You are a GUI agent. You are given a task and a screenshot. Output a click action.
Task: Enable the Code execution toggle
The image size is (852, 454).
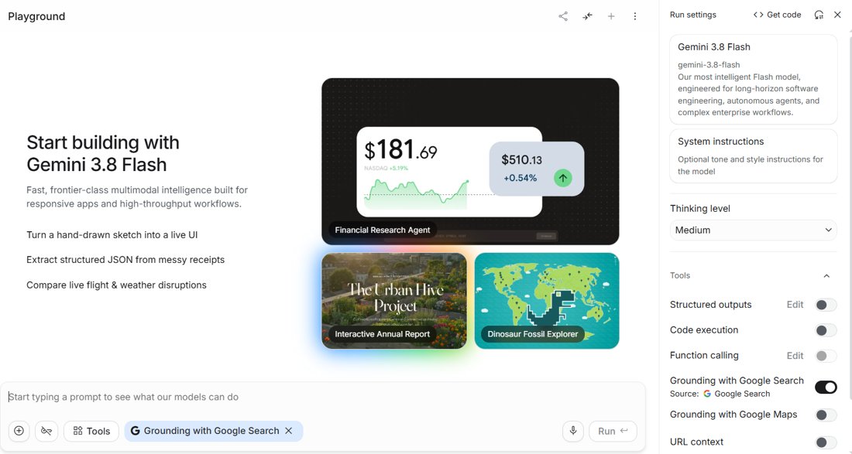(826, 329)
